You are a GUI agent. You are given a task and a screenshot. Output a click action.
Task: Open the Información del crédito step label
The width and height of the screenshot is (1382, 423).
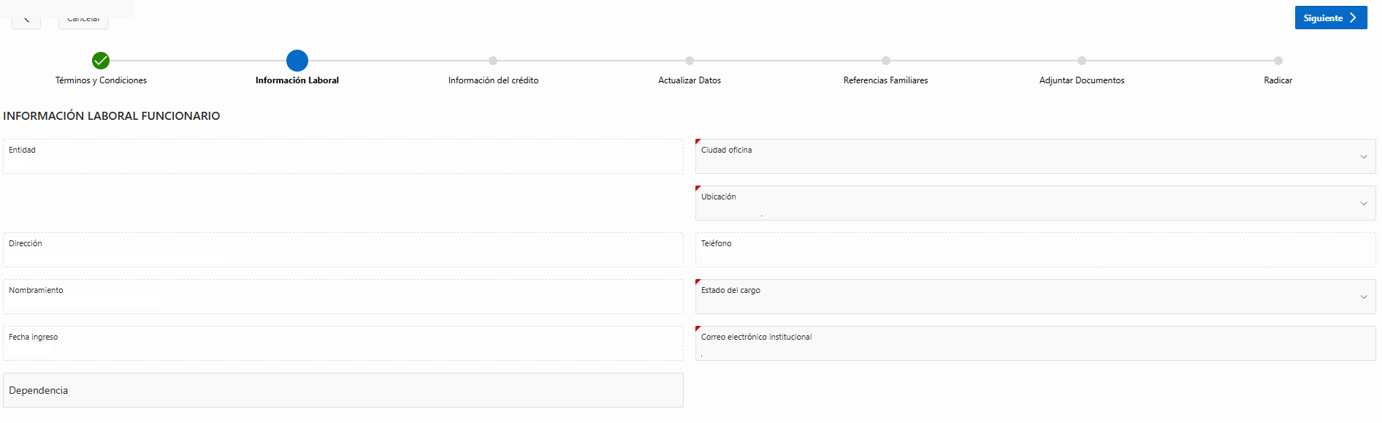(x=493, y=80)
